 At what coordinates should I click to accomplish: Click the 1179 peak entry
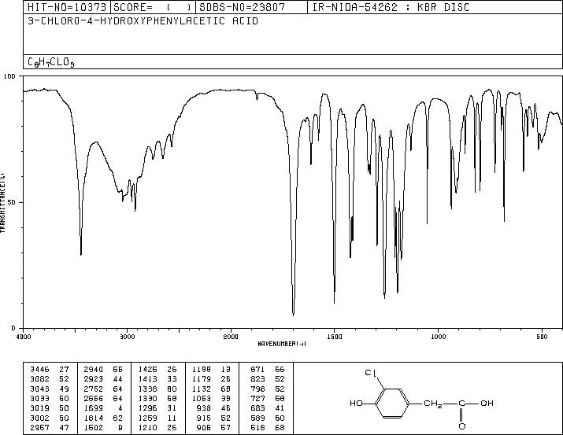[x=212, y=379]
